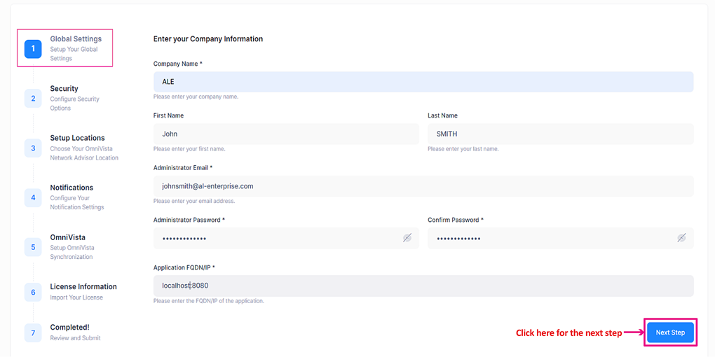This screenshot has width=715, height=357.
Task: Click the Application FQDN/IP field
Action: [423, 286]
